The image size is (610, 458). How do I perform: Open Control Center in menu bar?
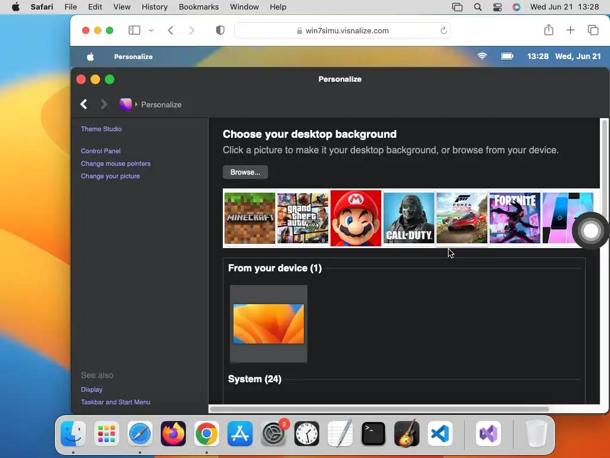pyautogui.click(x=497, y=7)
